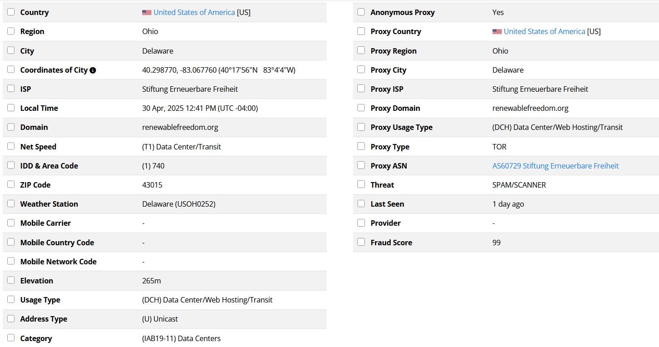The height and width of the screenshot is (347, 659).
Task: Click the Region value Ohio
Action: [x=150, y=31]
